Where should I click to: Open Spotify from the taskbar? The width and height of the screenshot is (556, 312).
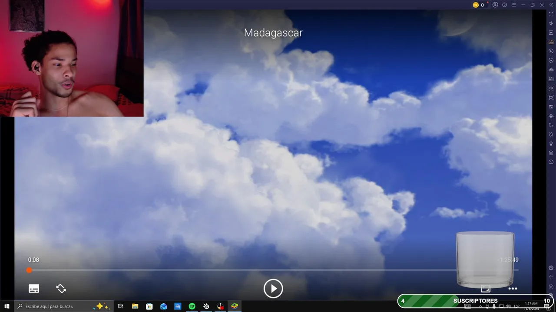(x=192, y=306)
